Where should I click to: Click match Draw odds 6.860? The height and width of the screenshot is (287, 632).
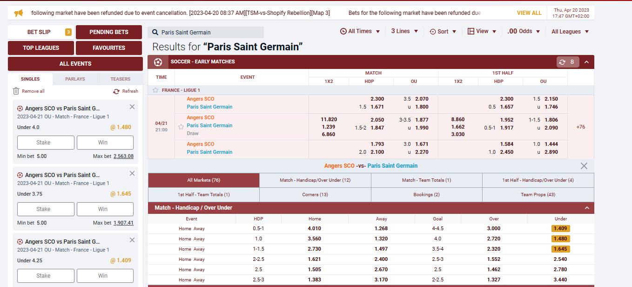pyautogui.click(x=329, y=134)
